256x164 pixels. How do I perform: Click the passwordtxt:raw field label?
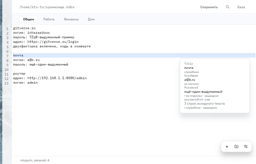(x=197, y=100)
